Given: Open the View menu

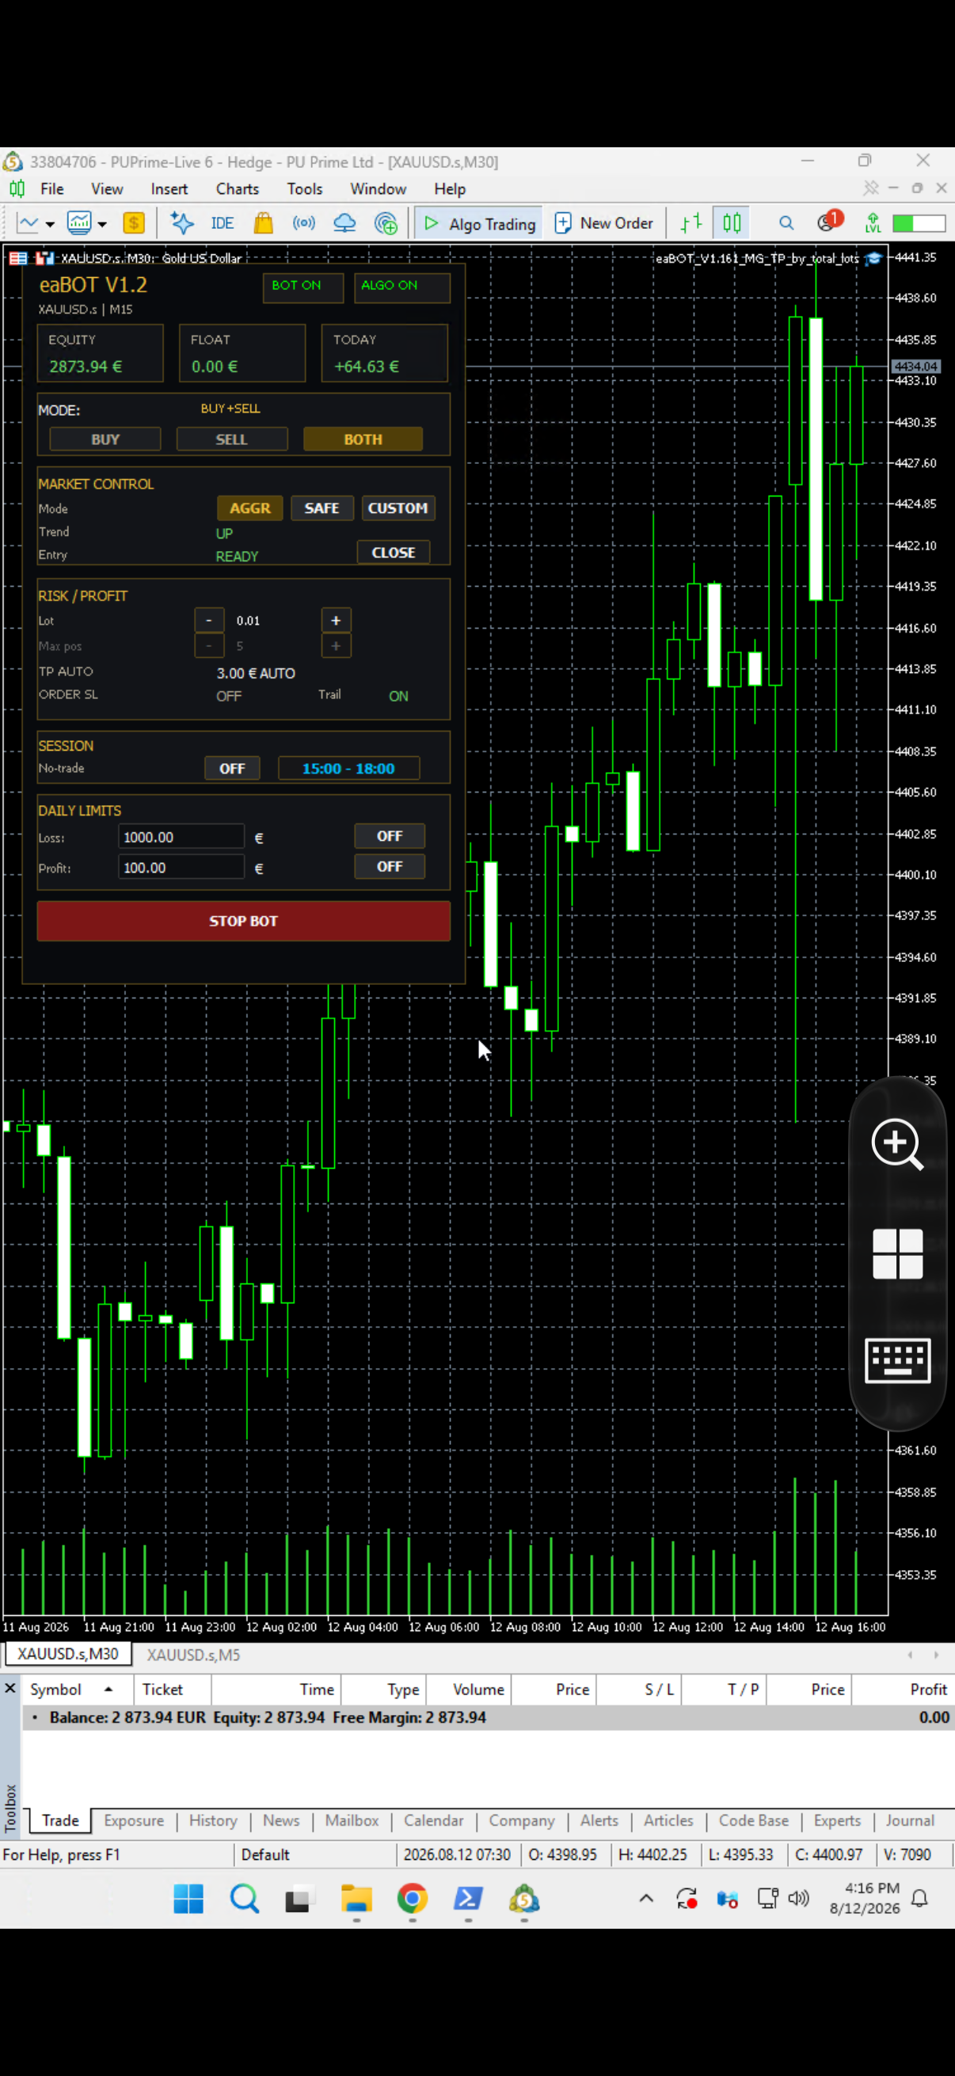Looking at the screenshot, I should (x=107, y=188).
